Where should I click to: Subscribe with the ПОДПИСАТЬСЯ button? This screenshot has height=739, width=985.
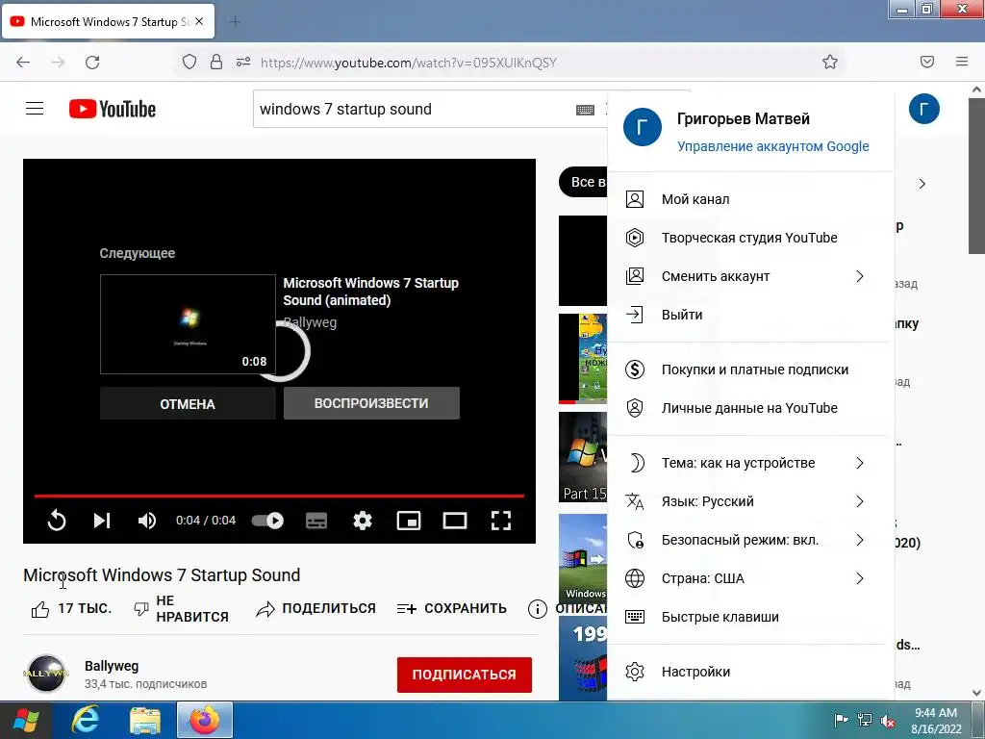tap(465, 675)
